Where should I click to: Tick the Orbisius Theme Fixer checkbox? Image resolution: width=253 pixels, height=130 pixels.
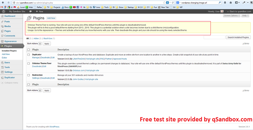pos(29,63)
